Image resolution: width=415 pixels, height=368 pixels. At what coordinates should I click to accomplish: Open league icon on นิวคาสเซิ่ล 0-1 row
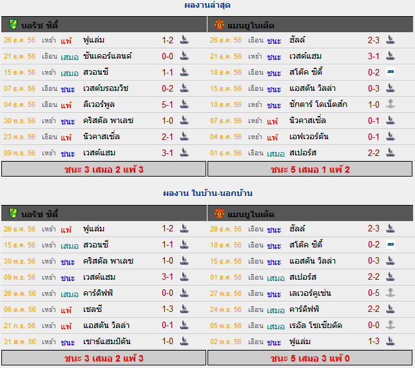click(x=391, y=121)
